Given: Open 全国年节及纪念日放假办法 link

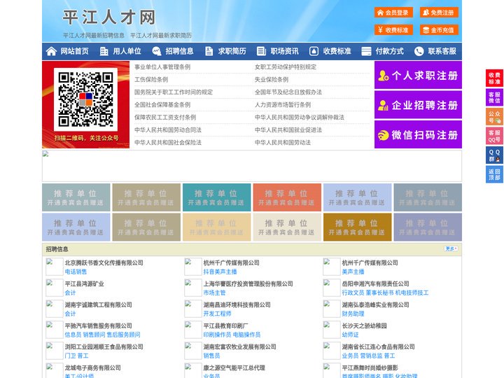Looking at the screenshot, I should (288, 92).
